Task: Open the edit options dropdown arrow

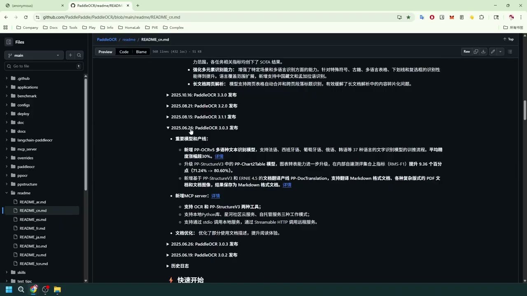Action: point(500,52)
